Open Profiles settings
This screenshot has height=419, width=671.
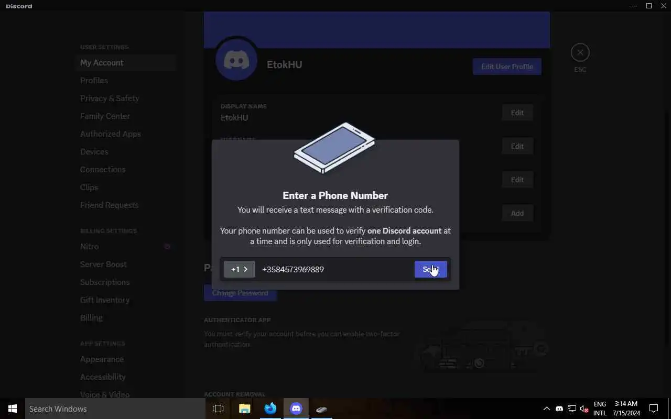(125, 80)
